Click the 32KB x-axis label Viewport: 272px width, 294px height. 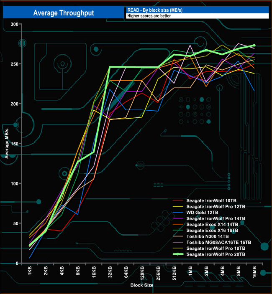pos(110,272)
